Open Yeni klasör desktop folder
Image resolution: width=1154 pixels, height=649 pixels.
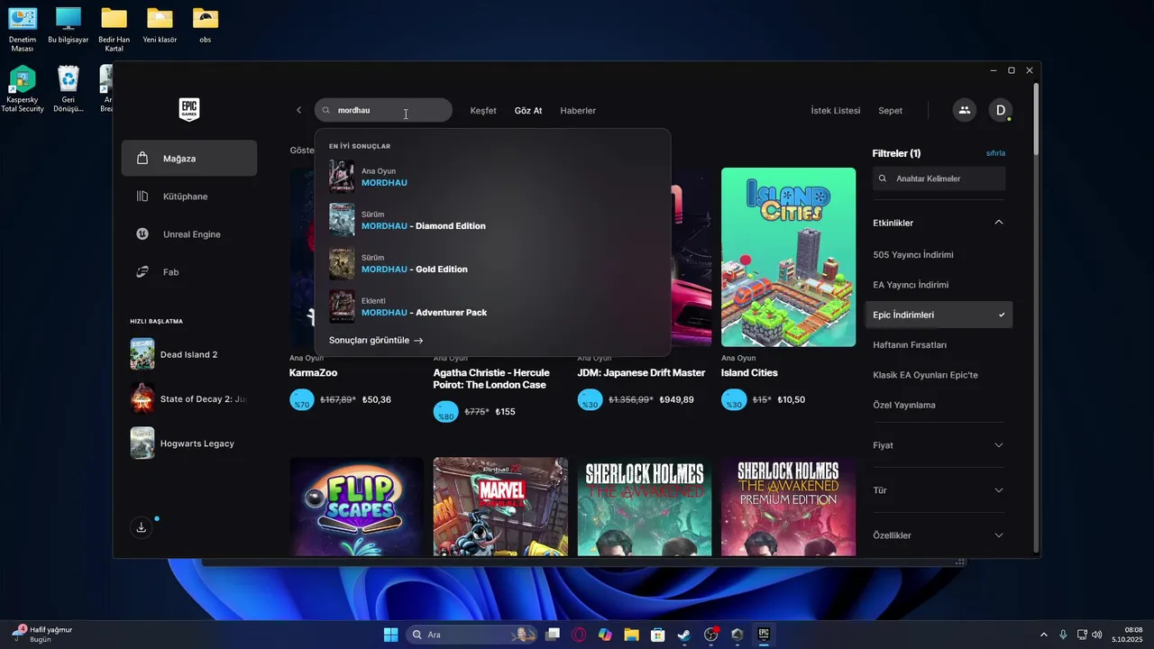[160, 25]
